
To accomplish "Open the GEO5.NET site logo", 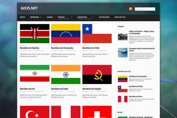I will coord(29,8).
